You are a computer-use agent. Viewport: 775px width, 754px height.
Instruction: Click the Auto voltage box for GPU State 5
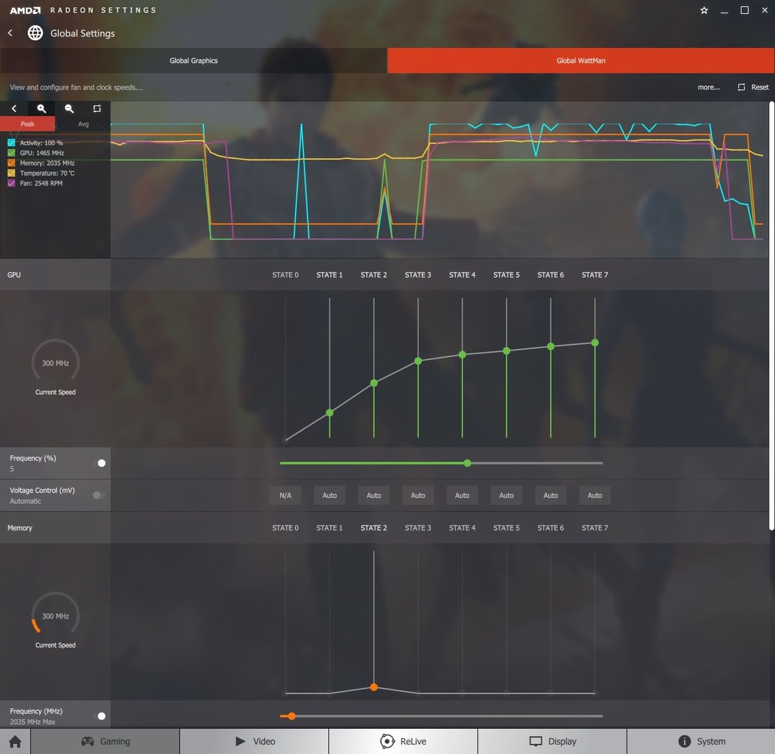(x=506, y=495)
